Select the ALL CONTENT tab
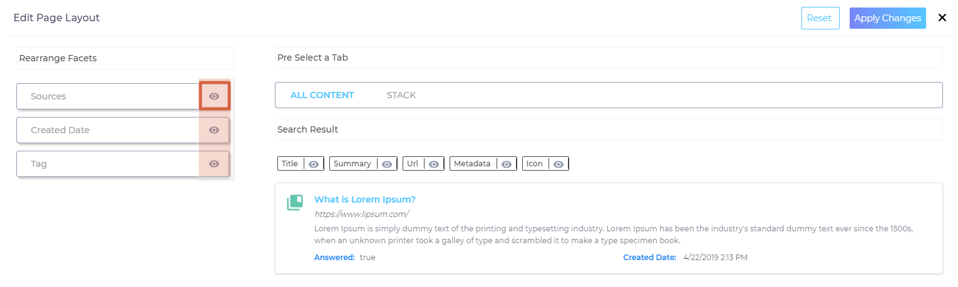Image resolution: width=958 pixels, height=287 pixels. pos(322,95)
